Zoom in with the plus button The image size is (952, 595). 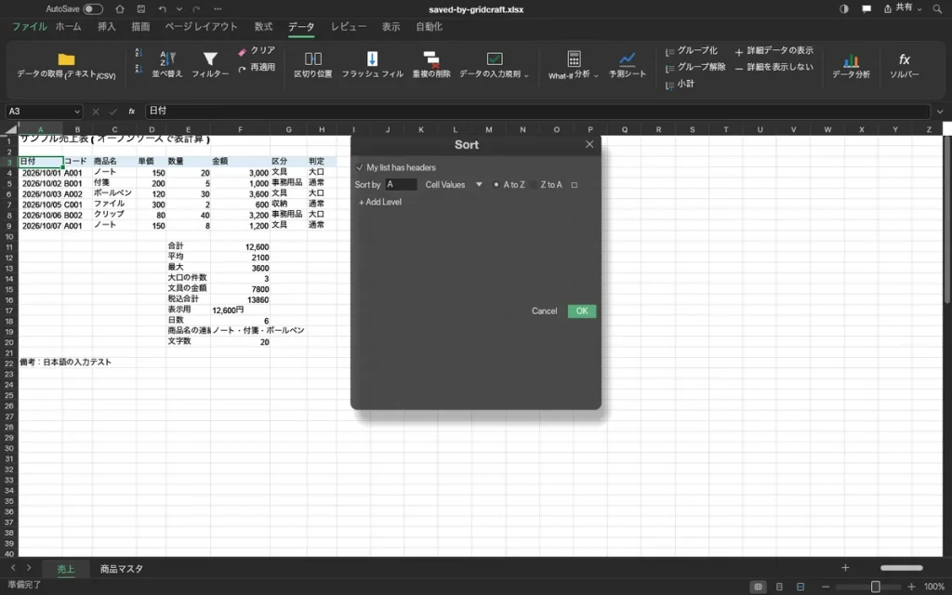[x=911, y=587]
